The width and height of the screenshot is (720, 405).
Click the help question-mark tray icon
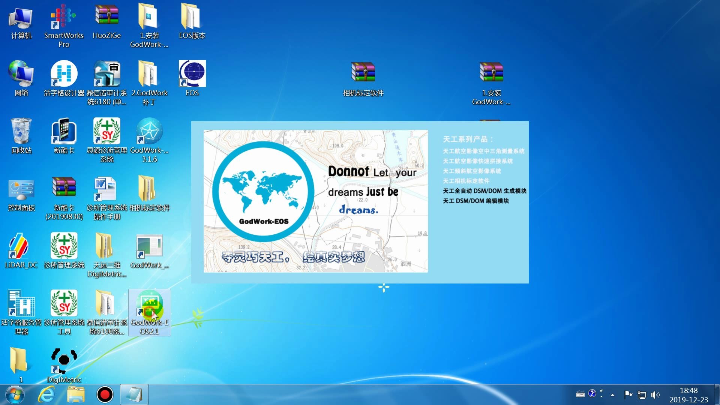click(592, 393)
